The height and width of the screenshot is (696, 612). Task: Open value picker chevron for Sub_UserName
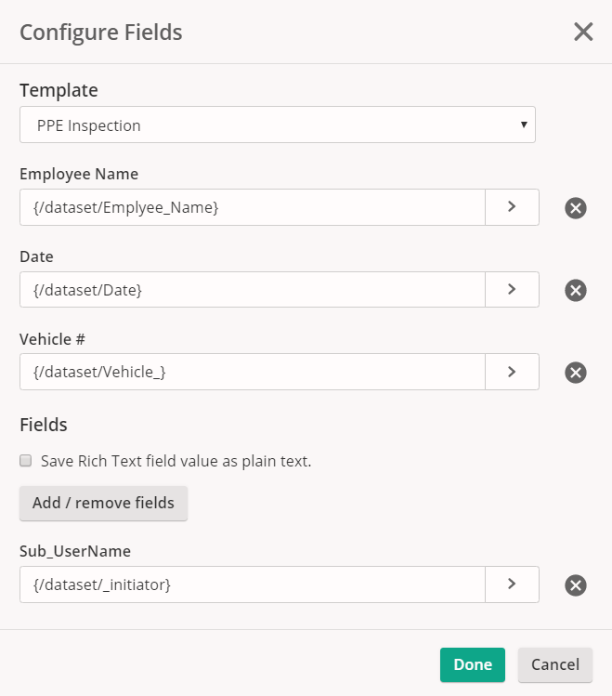(x=512, y=584)
